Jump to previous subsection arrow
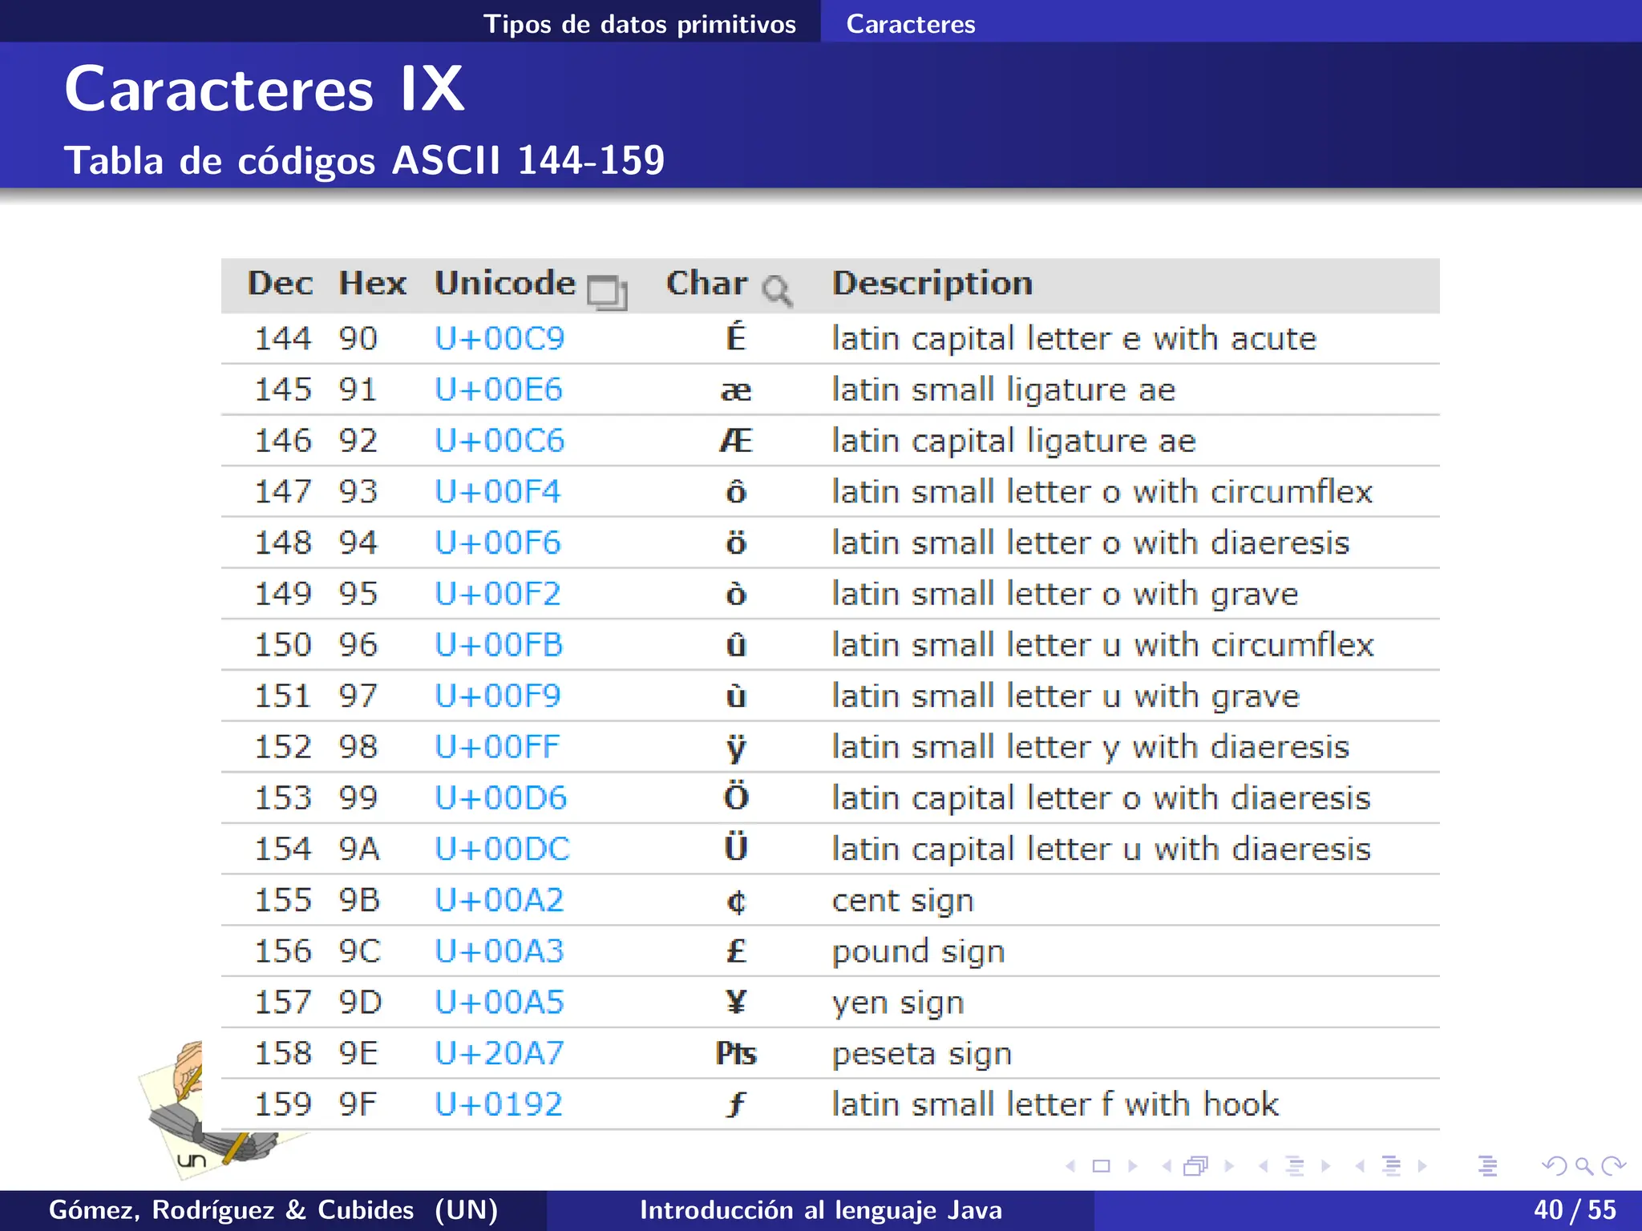The width and height of the screenshot is (1642, 1231). (1264, 1166)
